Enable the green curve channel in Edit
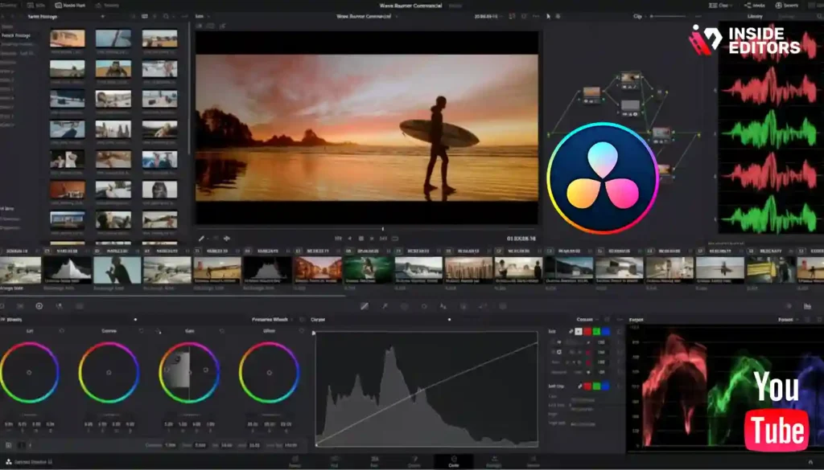This screenshot has height=470, width=824. coord(596,332)
